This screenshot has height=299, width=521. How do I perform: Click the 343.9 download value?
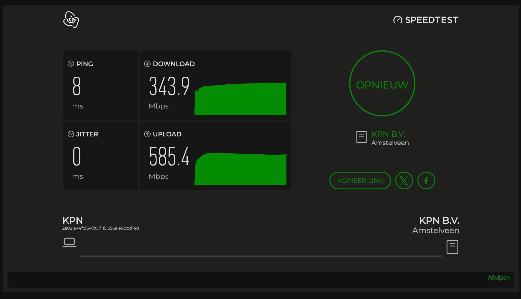pyautogui.click(x=169, y=86)
